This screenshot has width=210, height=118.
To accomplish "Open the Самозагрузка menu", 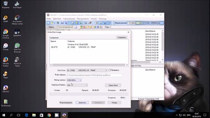I will click(69, 19).
